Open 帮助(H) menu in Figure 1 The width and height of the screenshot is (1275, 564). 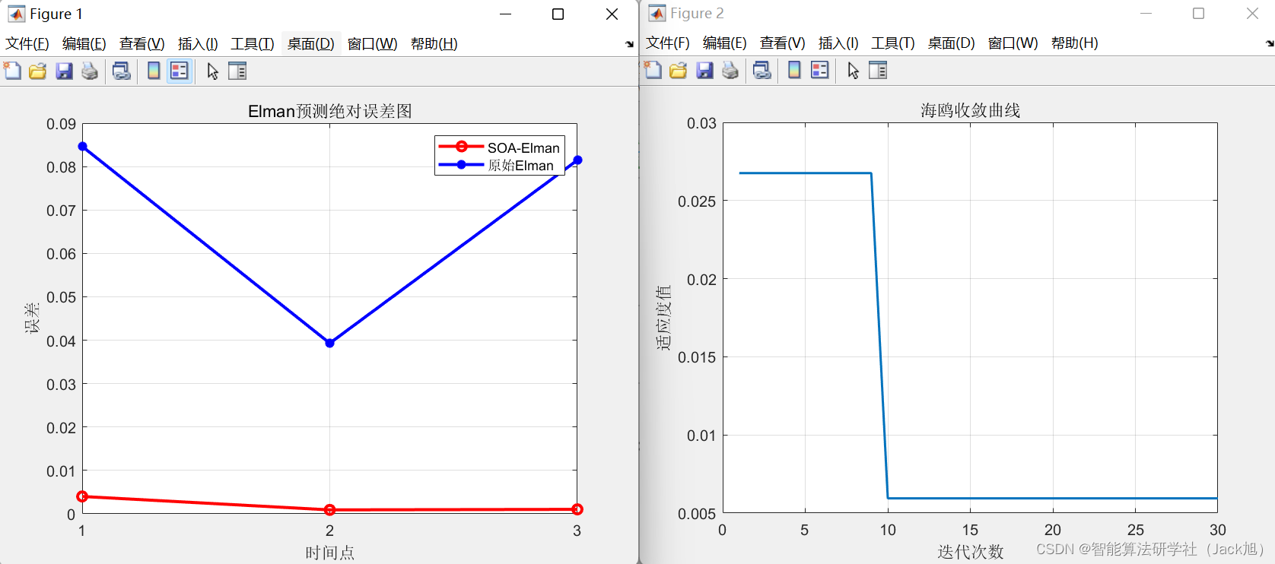click(x=434, y=44)
